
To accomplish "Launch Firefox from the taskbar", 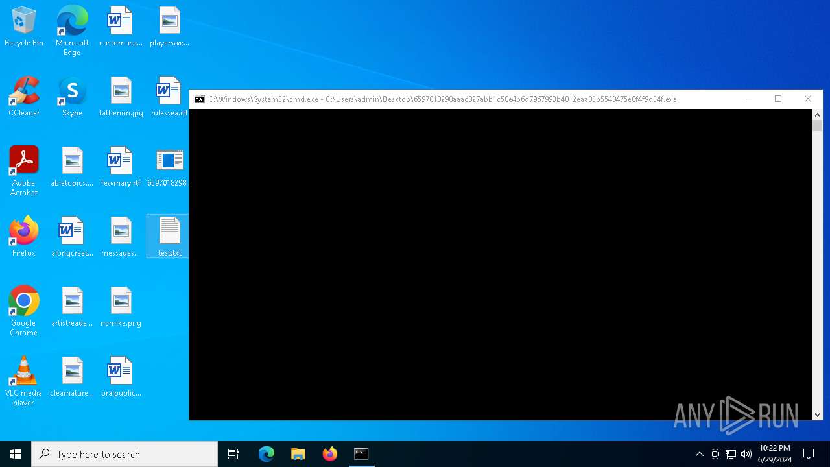I will (330, 454).
